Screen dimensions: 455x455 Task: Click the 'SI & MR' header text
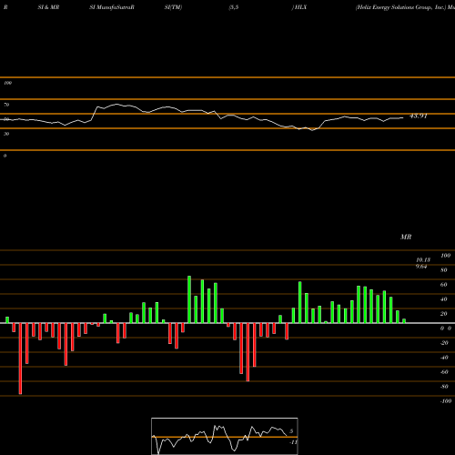[48, 7]
